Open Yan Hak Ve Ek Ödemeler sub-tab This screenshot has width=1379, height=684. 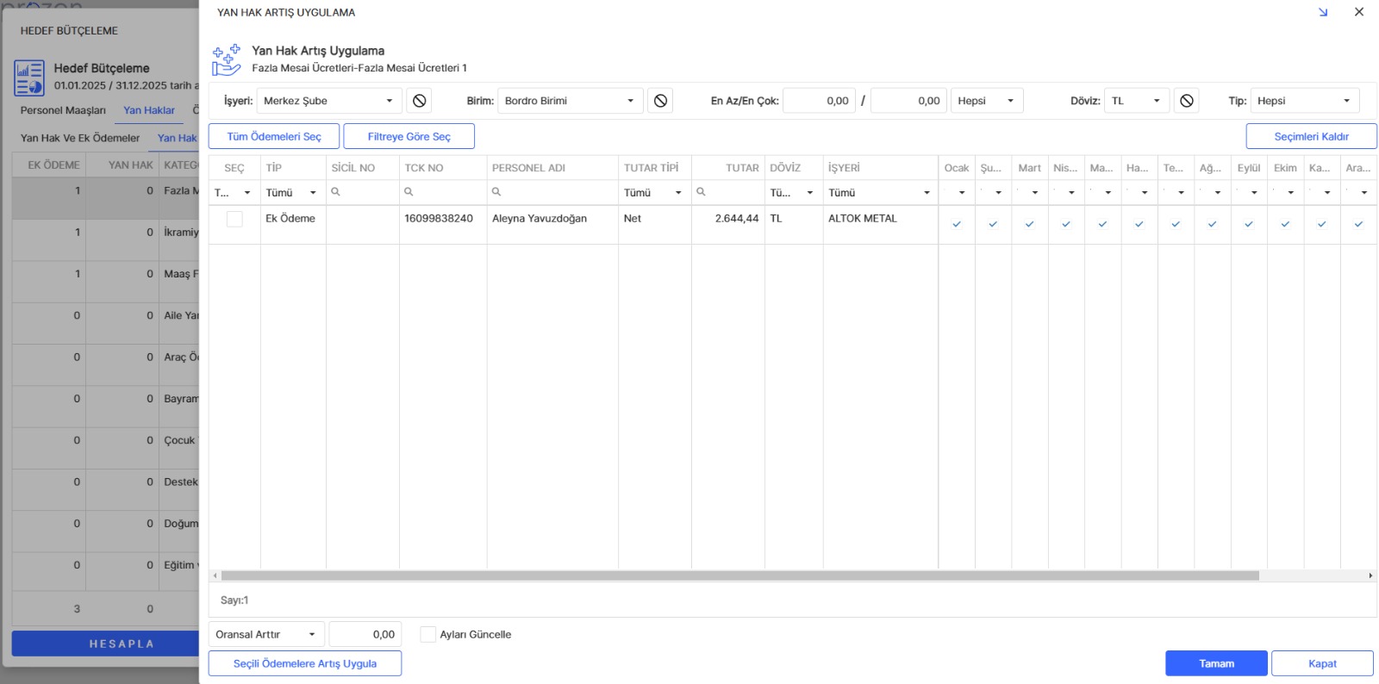tap(80, 138)
